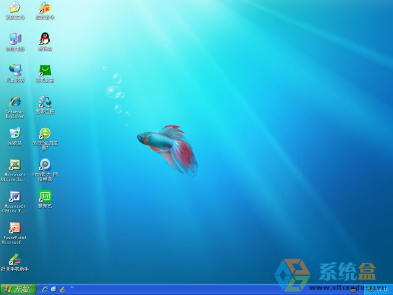Viewport: 393px width, 295px height.
Task: Open the 好卓手机助手 shortcut
Action: click(15, 259)
